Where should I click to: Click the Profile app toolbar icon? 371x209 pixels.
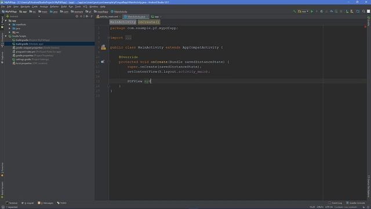point(331,12)
